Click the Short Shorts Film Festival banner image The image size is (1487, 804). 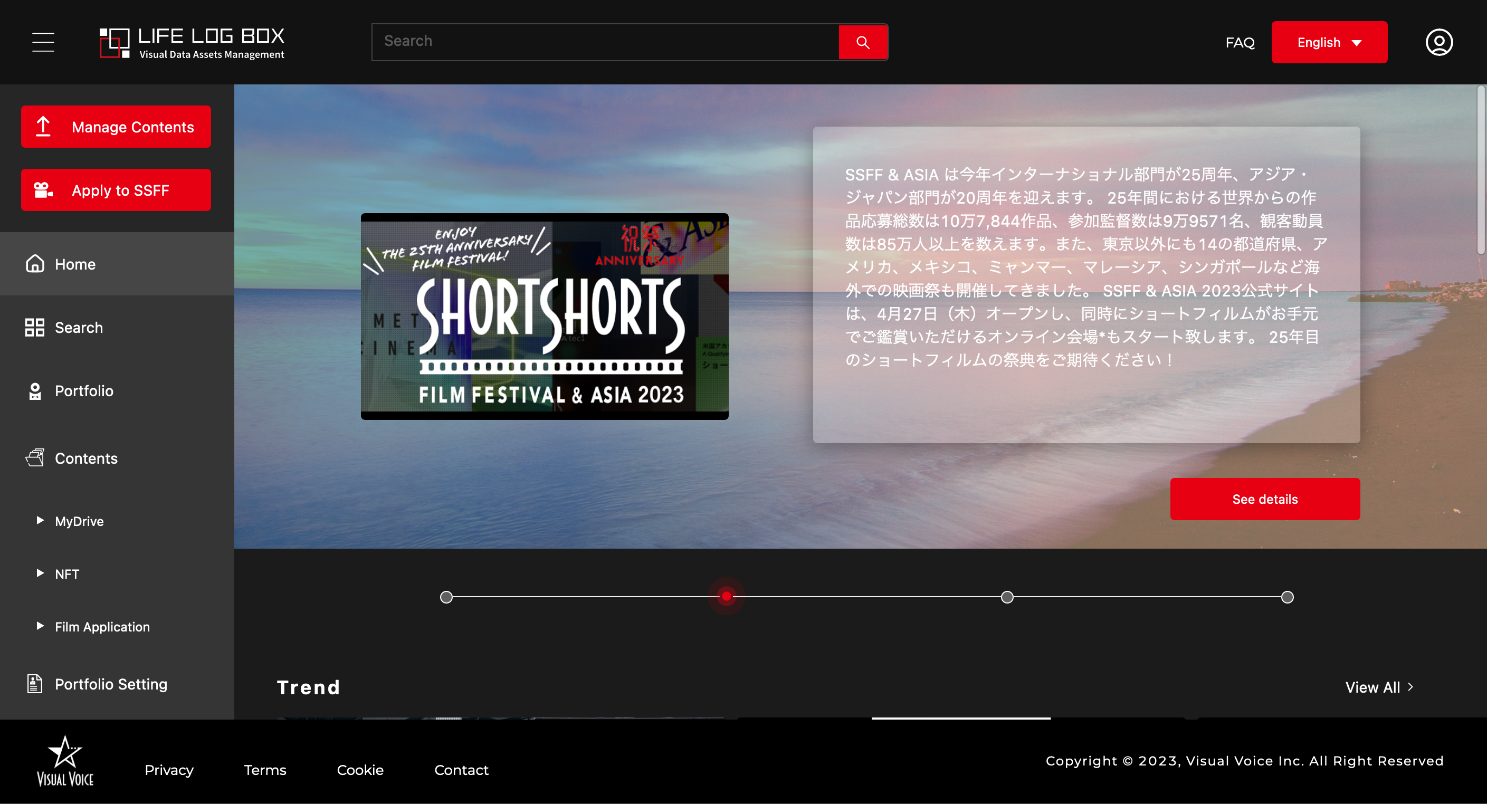(545, 317)
